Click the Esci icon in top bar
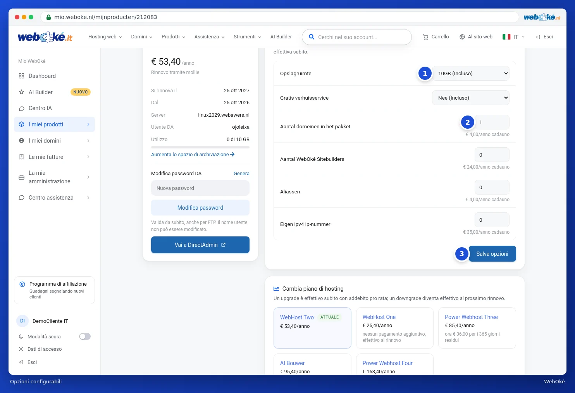The height and width of the screenshot is (393, 575). 538,37
